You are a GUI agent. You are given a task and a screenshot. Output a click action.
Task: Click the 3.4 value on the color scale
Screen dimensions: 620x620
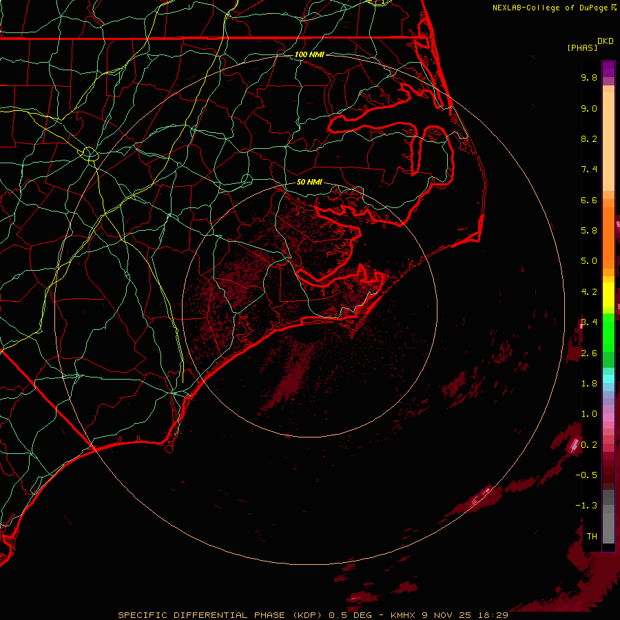coord(589,322)
